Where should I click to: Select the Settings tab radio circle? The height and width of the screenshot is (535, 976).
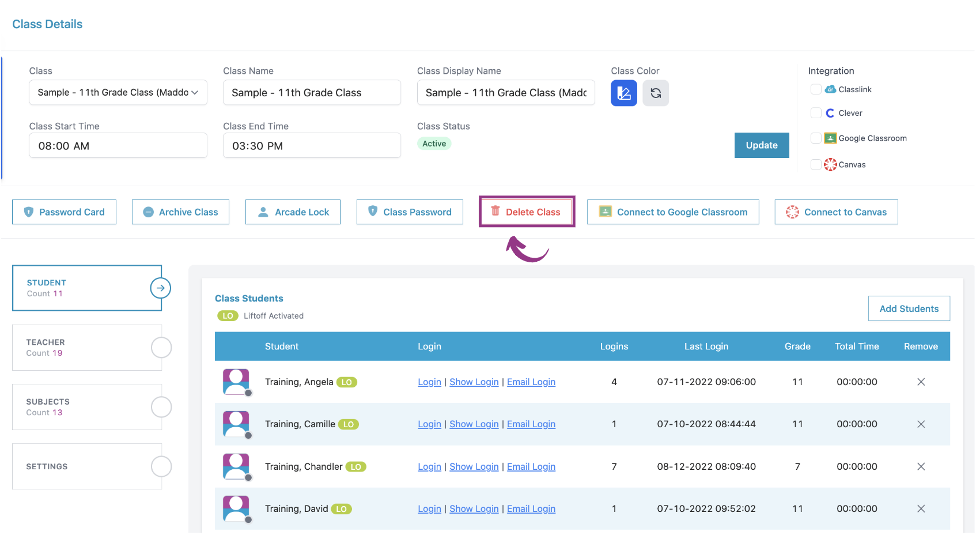tap(161, 466)
